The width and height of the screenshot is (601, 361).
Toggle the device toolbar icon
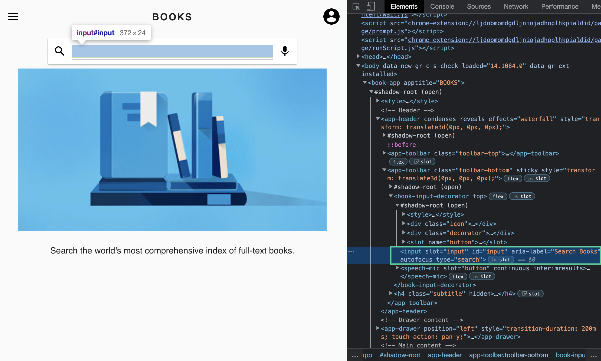click(x=370, y=6)
